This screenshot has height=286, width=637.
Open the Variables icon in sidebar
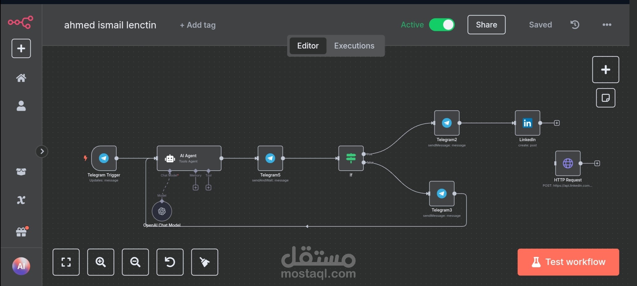(x=21, y=200)
